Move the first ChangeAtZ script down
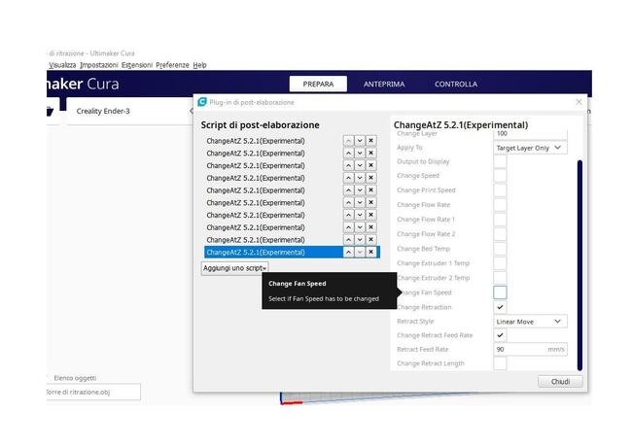 click(x=360, y=141)
